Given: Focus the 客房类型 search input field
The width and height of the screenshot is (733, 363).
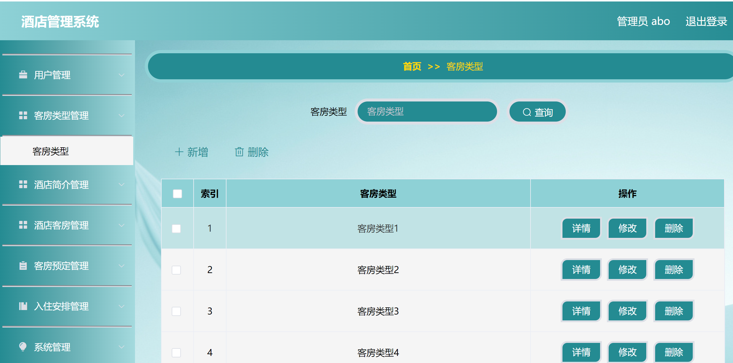Looking at the screenshot, I should click(427, 112).
